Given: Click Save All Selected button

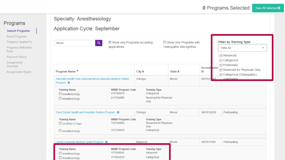Looking at the screenshot, I should (268, 8).
